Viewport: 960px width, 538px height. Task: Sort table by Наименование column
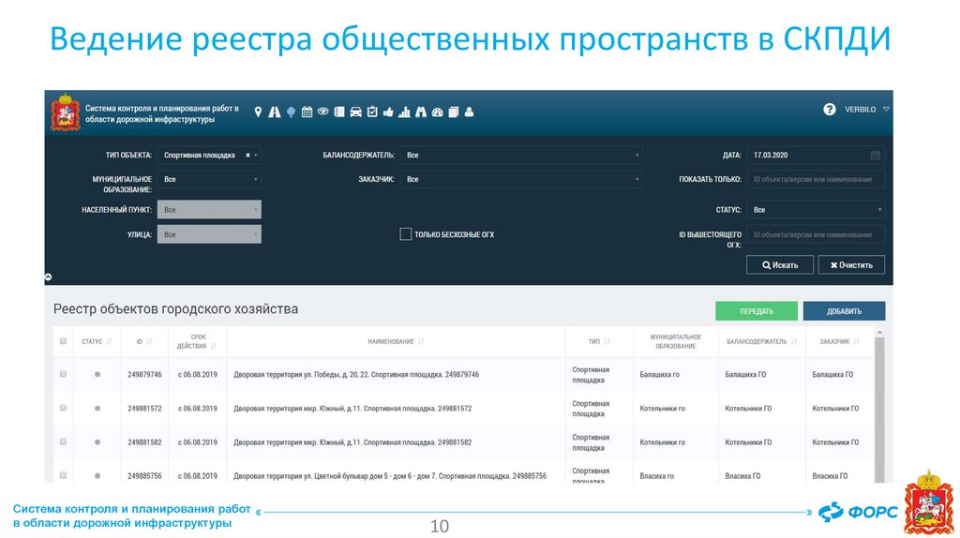coord(421,341)
